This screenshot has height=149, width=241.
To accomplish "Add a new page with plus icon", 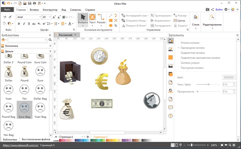I will (x=88, y=137).
